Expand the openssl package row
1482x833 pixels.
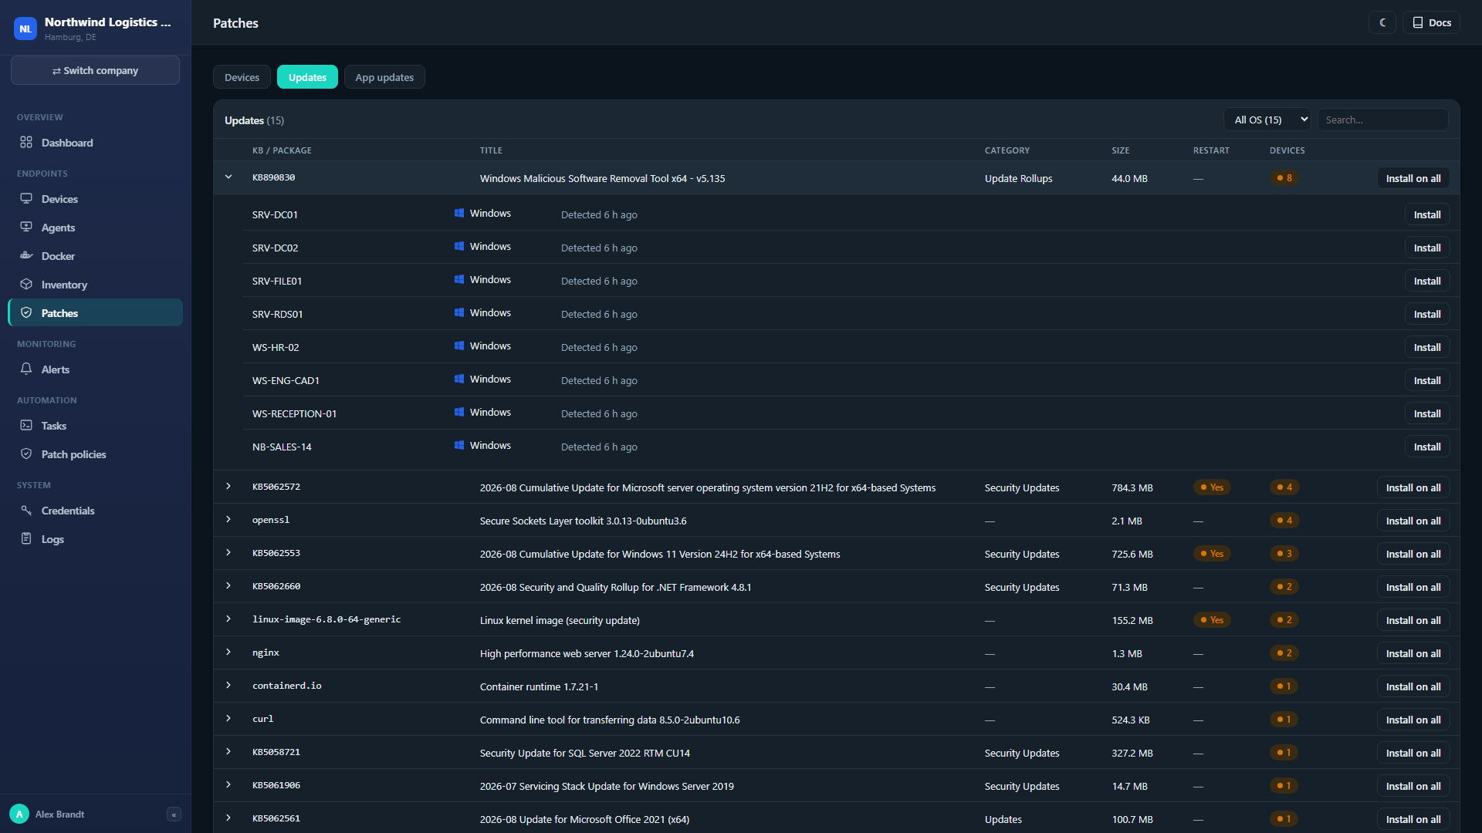(228, 520)
